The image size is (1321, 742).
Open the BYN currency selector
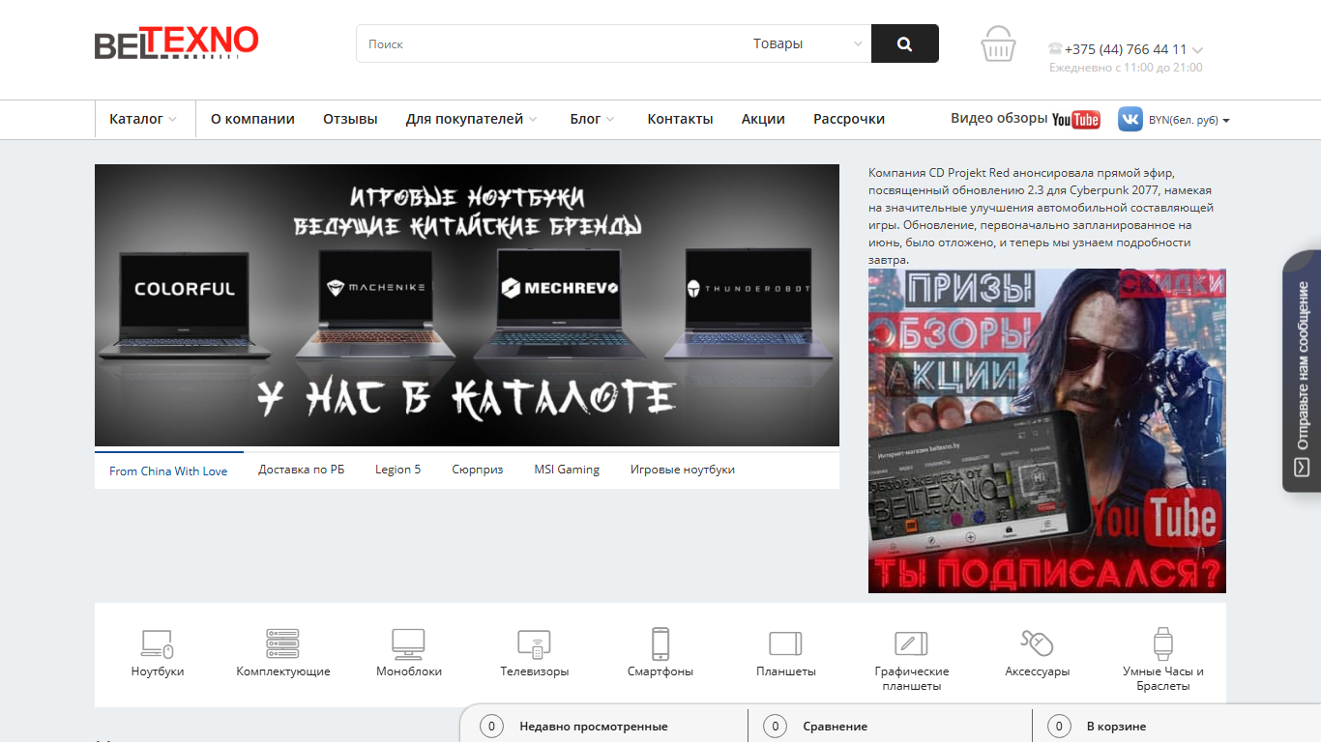(1189, 120)
